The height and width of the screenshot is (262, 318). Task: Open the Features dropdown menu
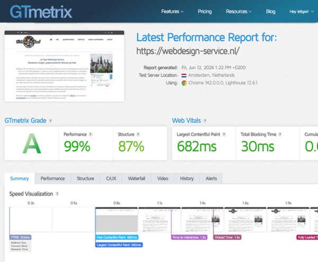click(172, 12)
